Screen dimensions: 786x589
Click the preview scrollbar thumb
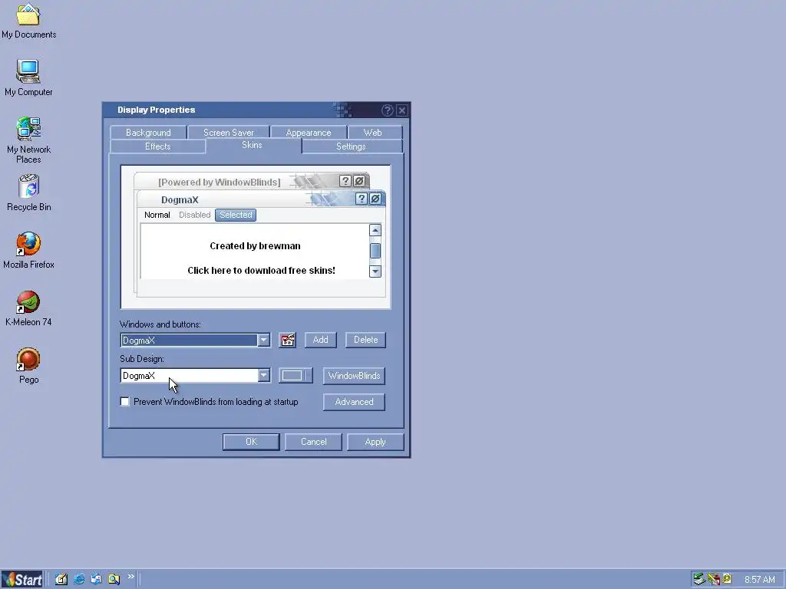point(375,251)
